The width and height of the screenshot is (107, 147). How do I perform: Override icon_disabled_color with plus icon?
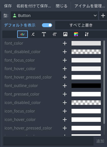click(65, 103)
